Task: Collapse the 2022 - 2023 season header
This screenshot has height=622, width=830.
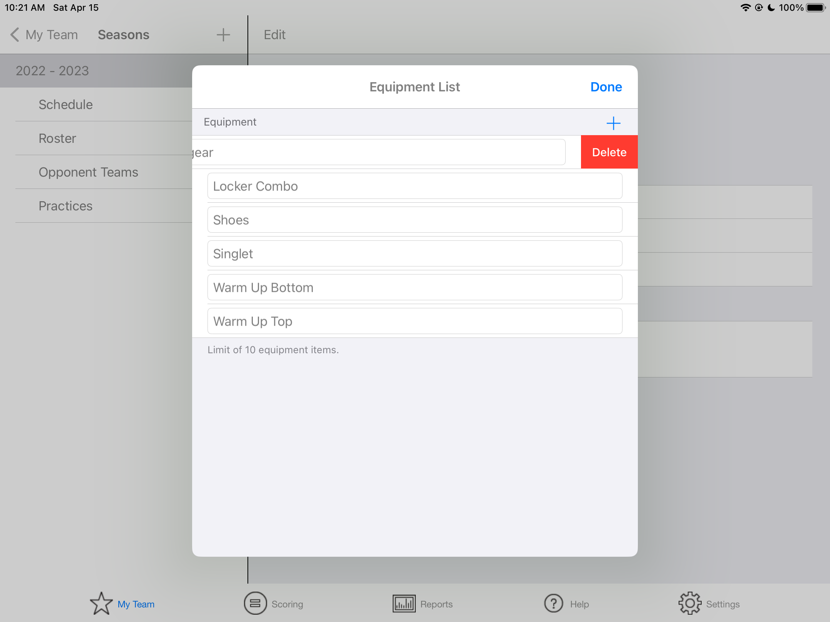Action: tap(52, 71)
